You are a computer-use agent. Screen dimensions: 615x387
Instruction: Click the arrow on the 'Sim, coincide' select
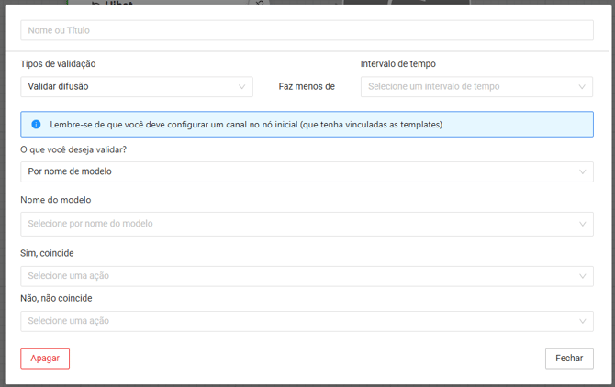pos(582,276)
